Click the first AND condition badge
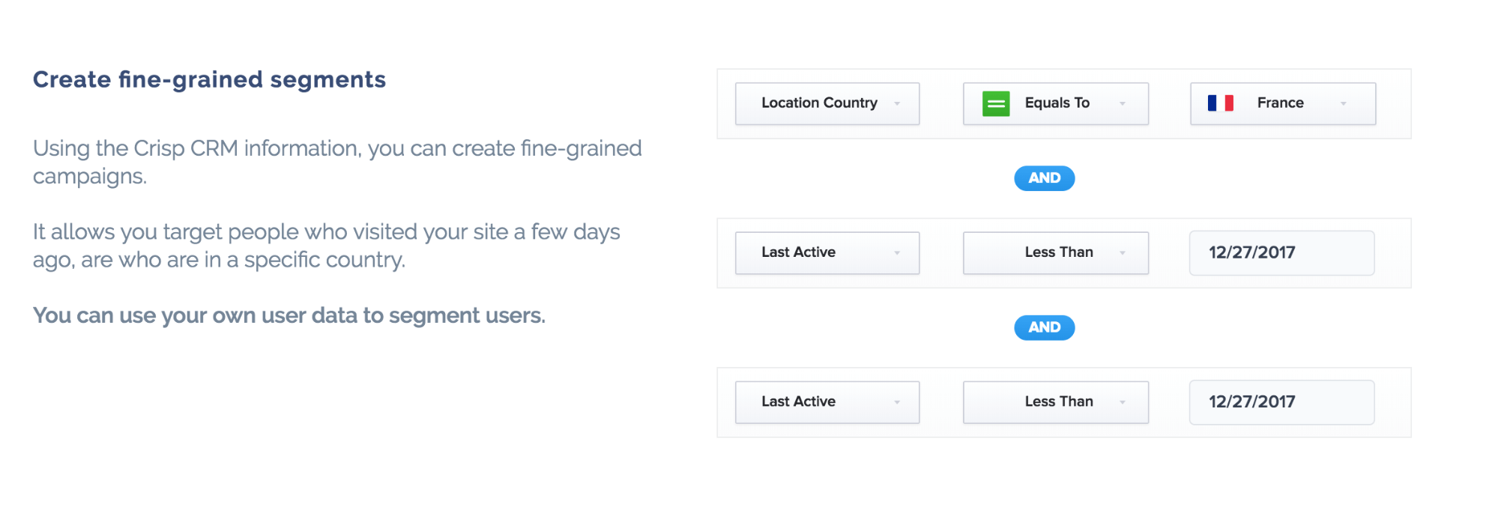The height and width of the screenshot is (531, 1498). tap(1044, 178)
